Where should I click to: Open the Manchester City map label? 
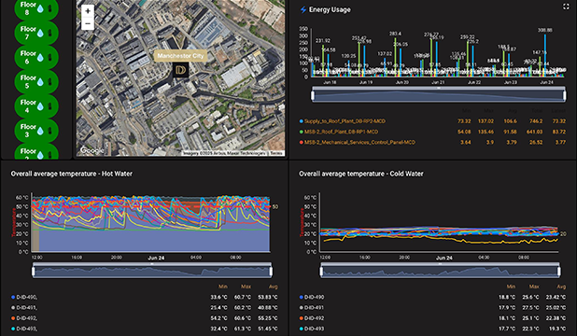click(x=180, y=56)
